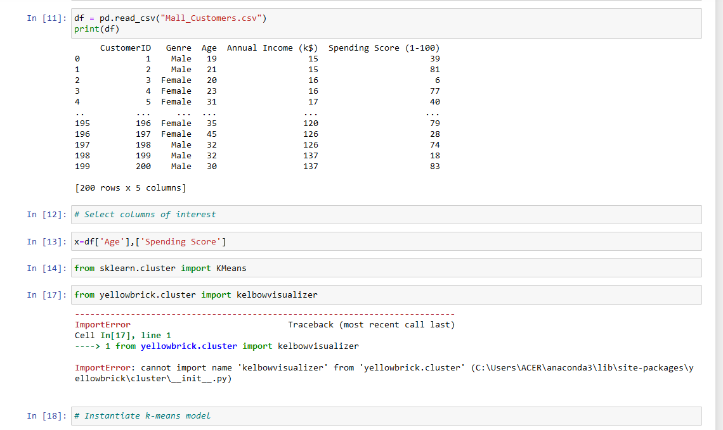Click the In [17] prompt label

coord(44,294)
